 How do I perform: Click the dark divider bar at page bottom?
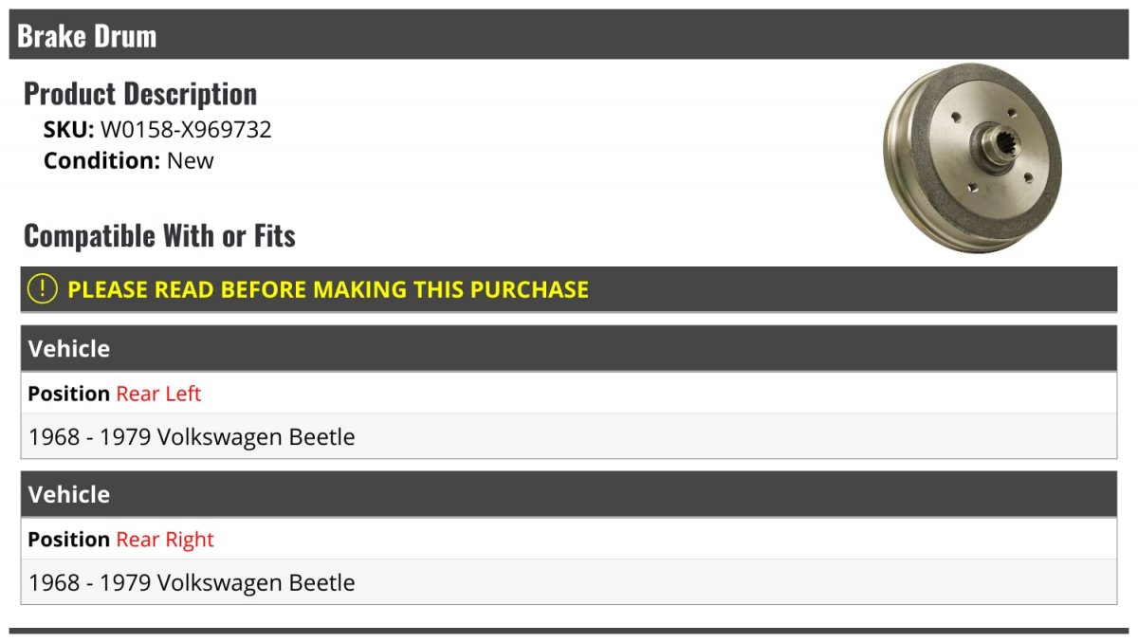[569, 631]
